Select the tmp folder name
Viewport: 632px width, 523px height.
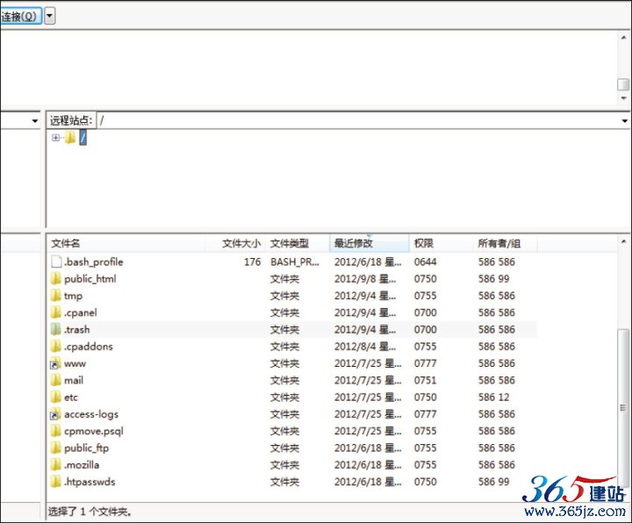click(74, 296)
